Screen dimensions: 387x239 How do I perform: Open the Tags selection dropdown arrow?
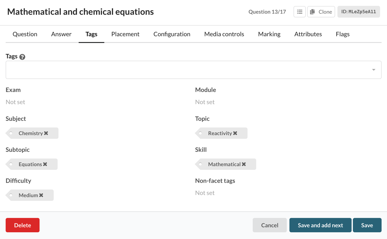click(373, 69)
